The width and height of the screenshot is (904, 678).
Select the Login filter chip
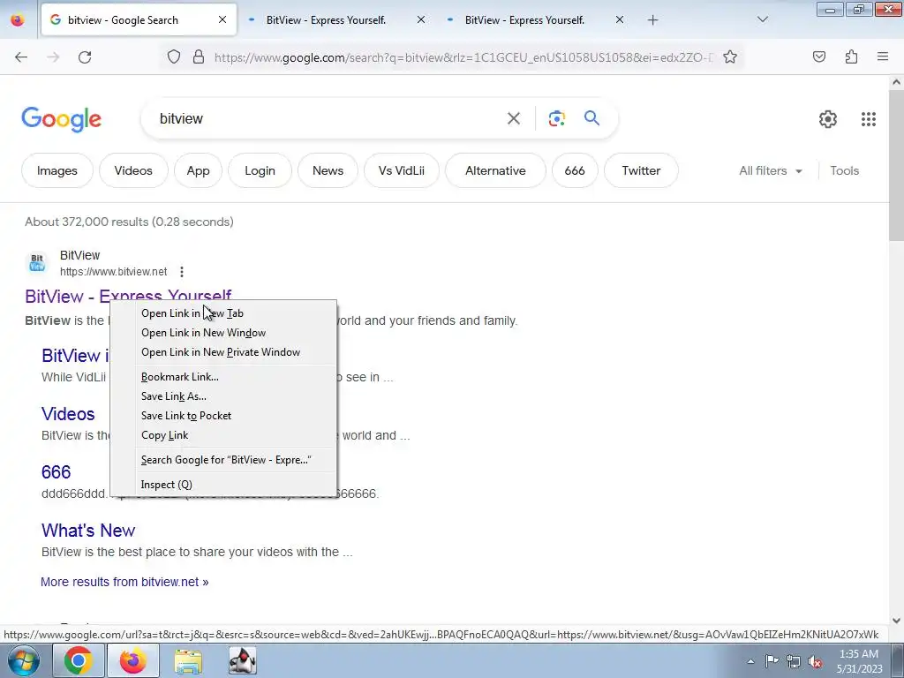click(x=260, y=170)
